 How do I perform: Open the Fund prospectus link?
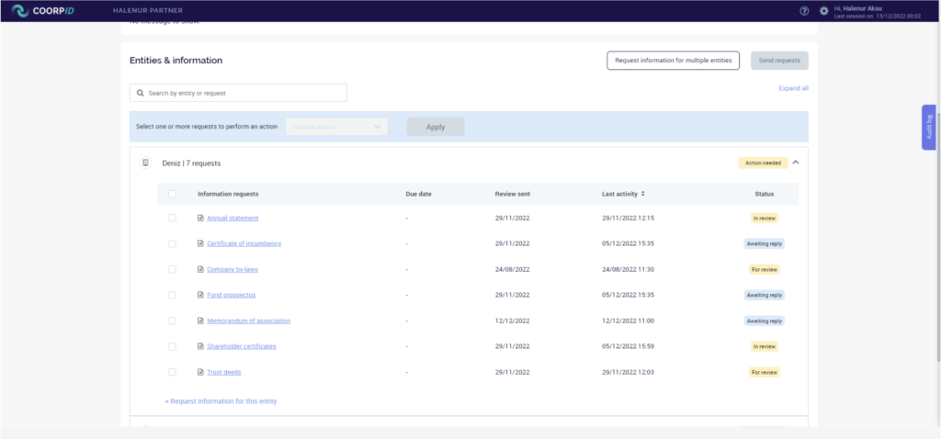coord(231,295)
